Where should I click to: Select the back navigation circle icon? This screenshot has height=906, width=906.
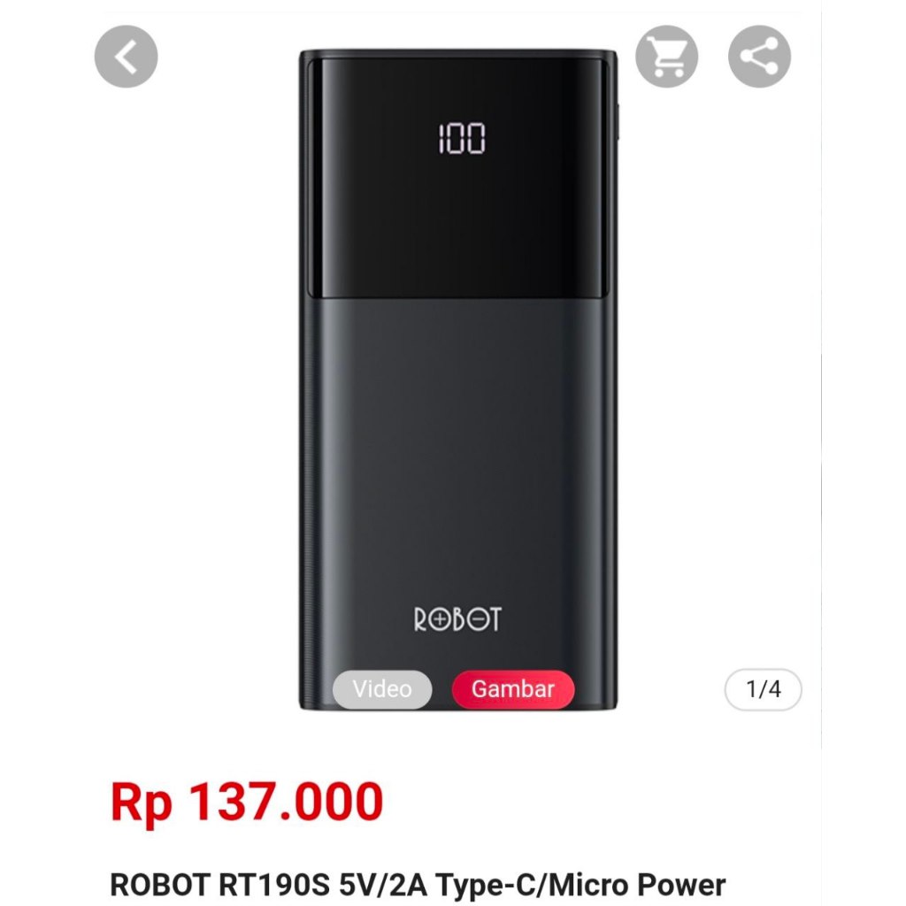[125, 57]
